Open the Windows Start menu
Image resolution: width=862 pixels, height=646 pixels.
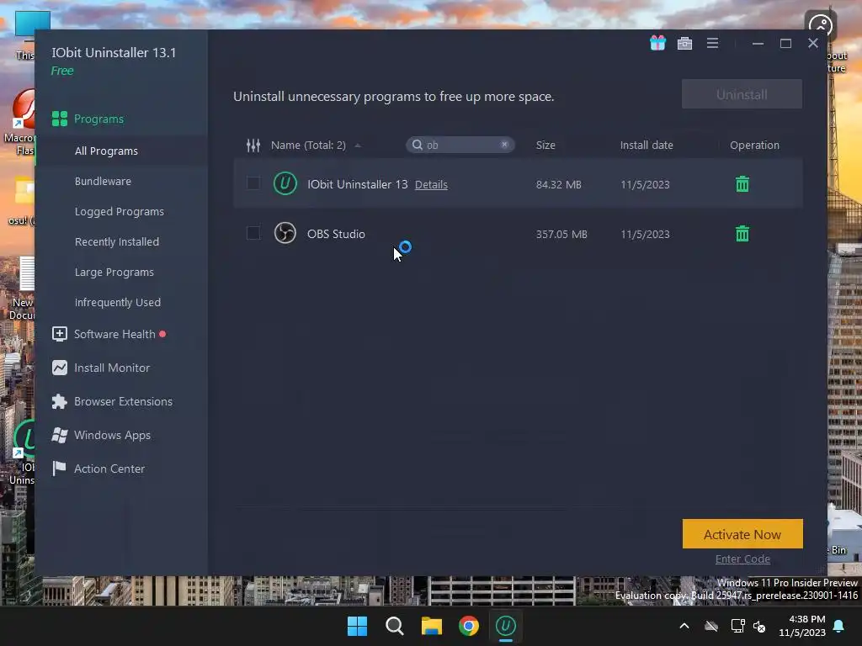click(357, 626)
